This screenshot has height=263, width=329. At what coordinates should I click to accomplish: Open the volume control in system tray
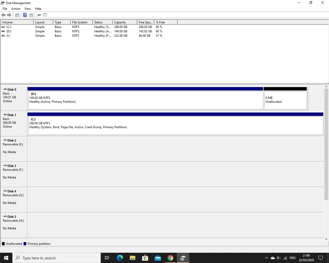[x=279, y=258]
